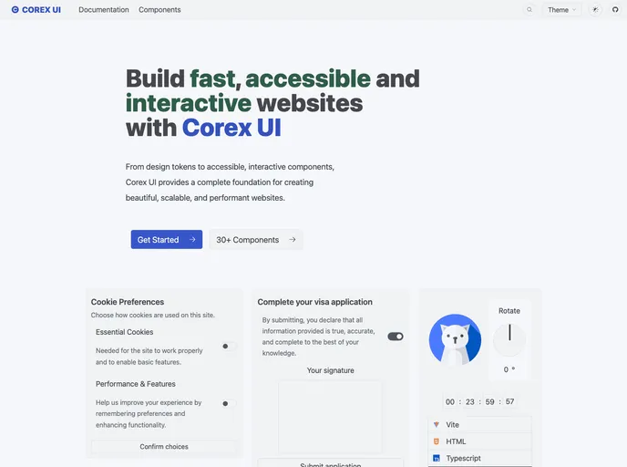This screenshot has width=627, height=467.
Task: Click the Rotate angle dial
Action: [x=509, y=339]
